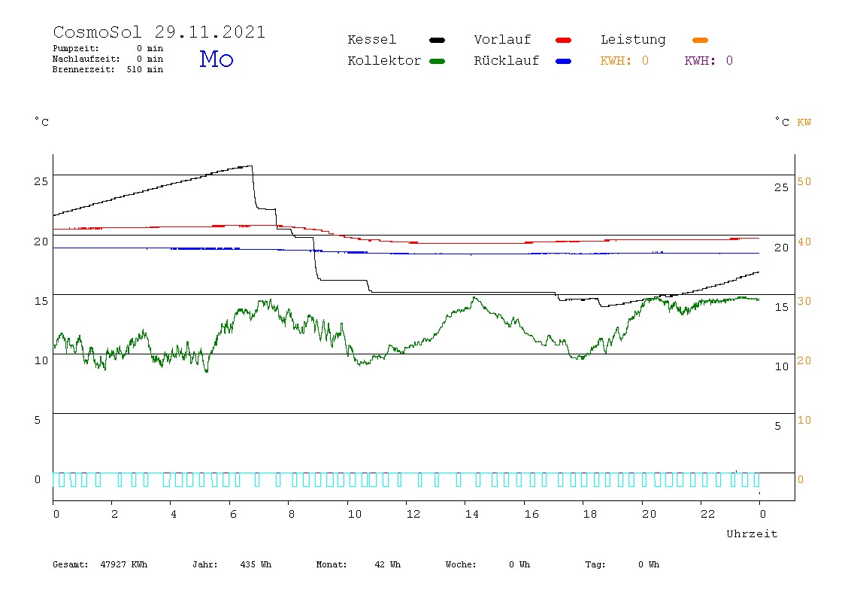Click the 'Vorlauf' legend label

[x=502, y=40]
